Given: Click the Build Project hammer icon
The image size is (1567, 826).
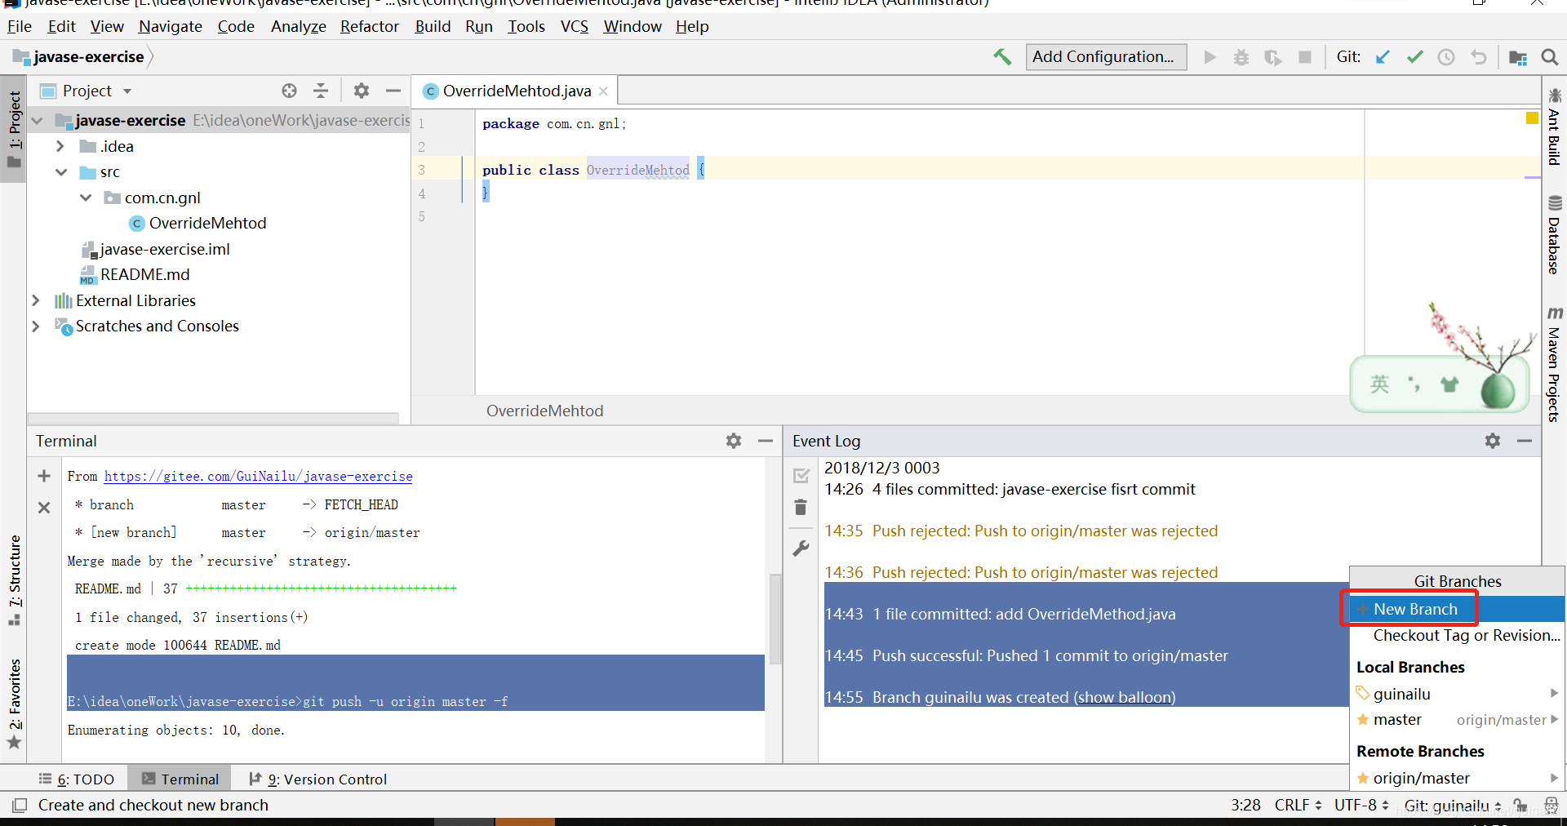Looking at the screenshot, I should 1002,57.
